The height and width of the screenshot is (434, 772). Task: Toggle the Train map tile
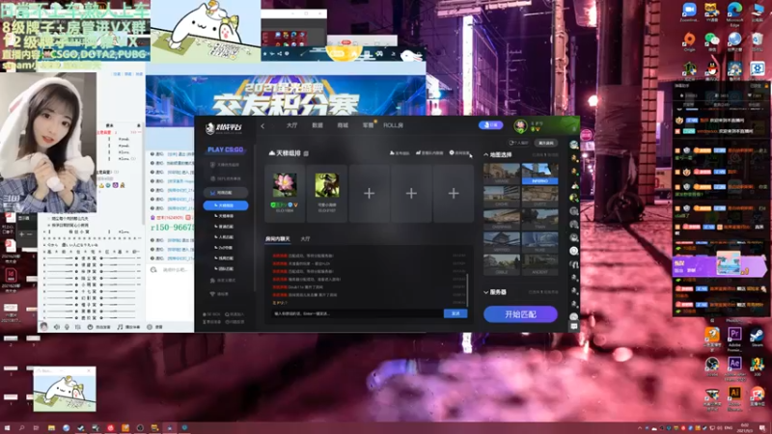[539, 219]
